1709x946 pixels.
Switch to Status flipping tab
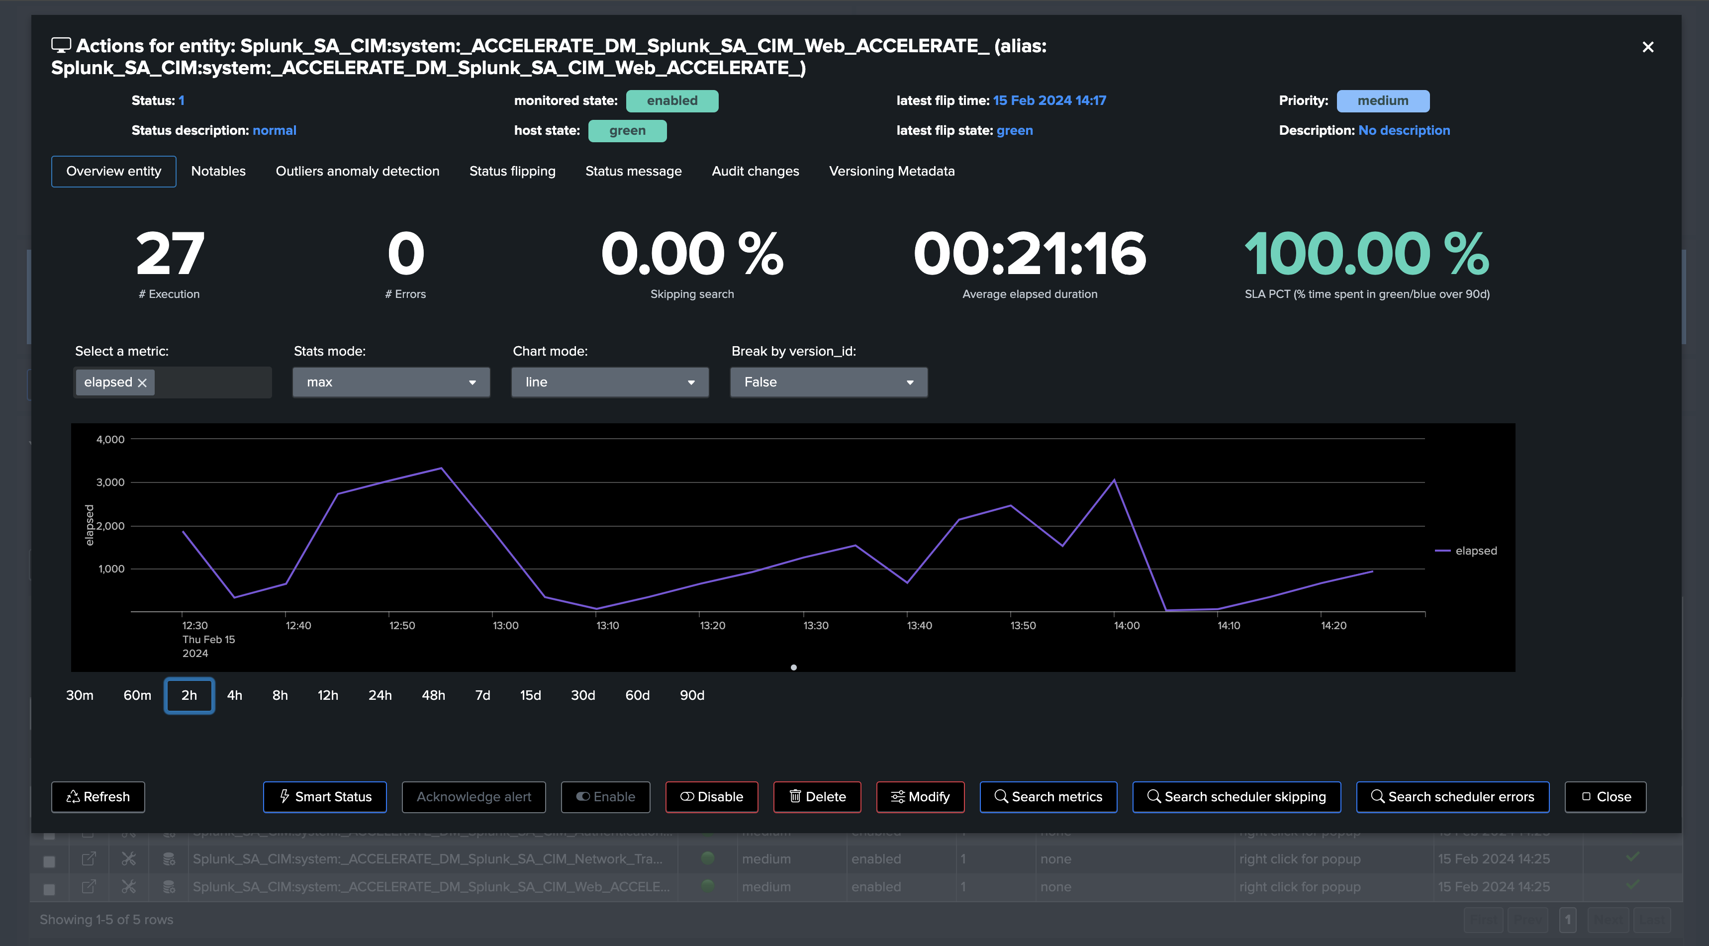pyautogui.click(x=512, y=171)
